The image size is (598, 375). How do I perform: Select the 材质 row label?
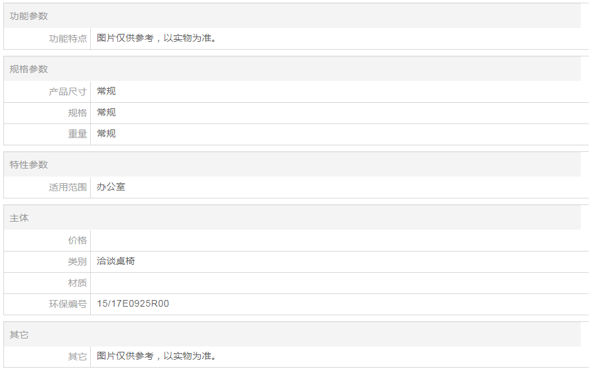pos(77,283)
